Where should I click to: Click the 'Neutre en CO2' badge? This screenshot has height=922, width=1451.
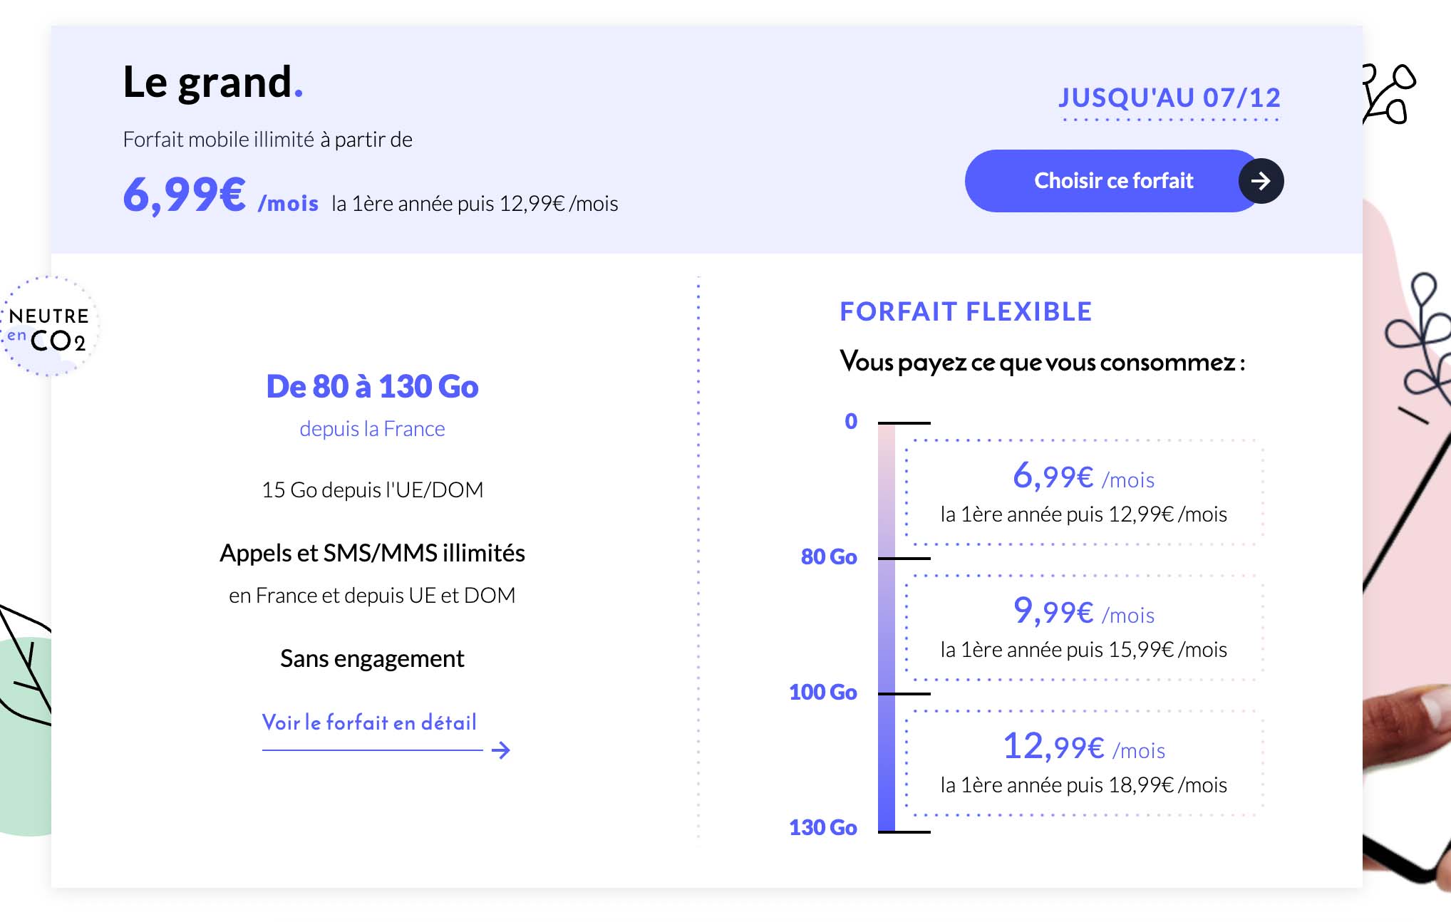point(48,327)
